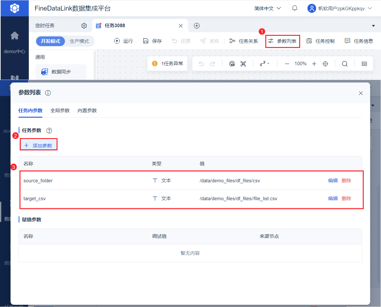Click the source_folder name cell

coord(38,181)
